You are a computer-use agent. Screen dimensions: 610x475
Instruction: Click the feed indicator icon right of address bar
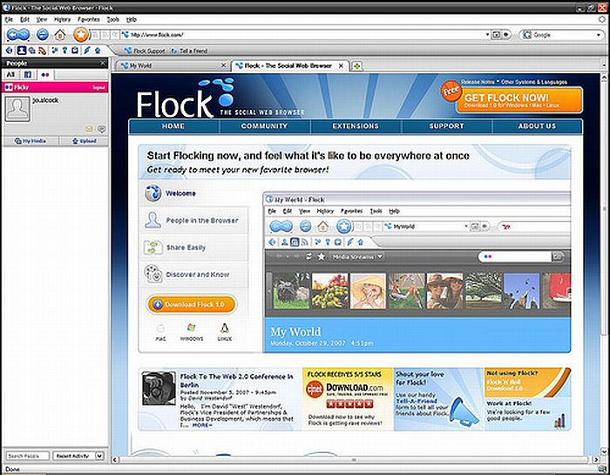tap(505, 35)
